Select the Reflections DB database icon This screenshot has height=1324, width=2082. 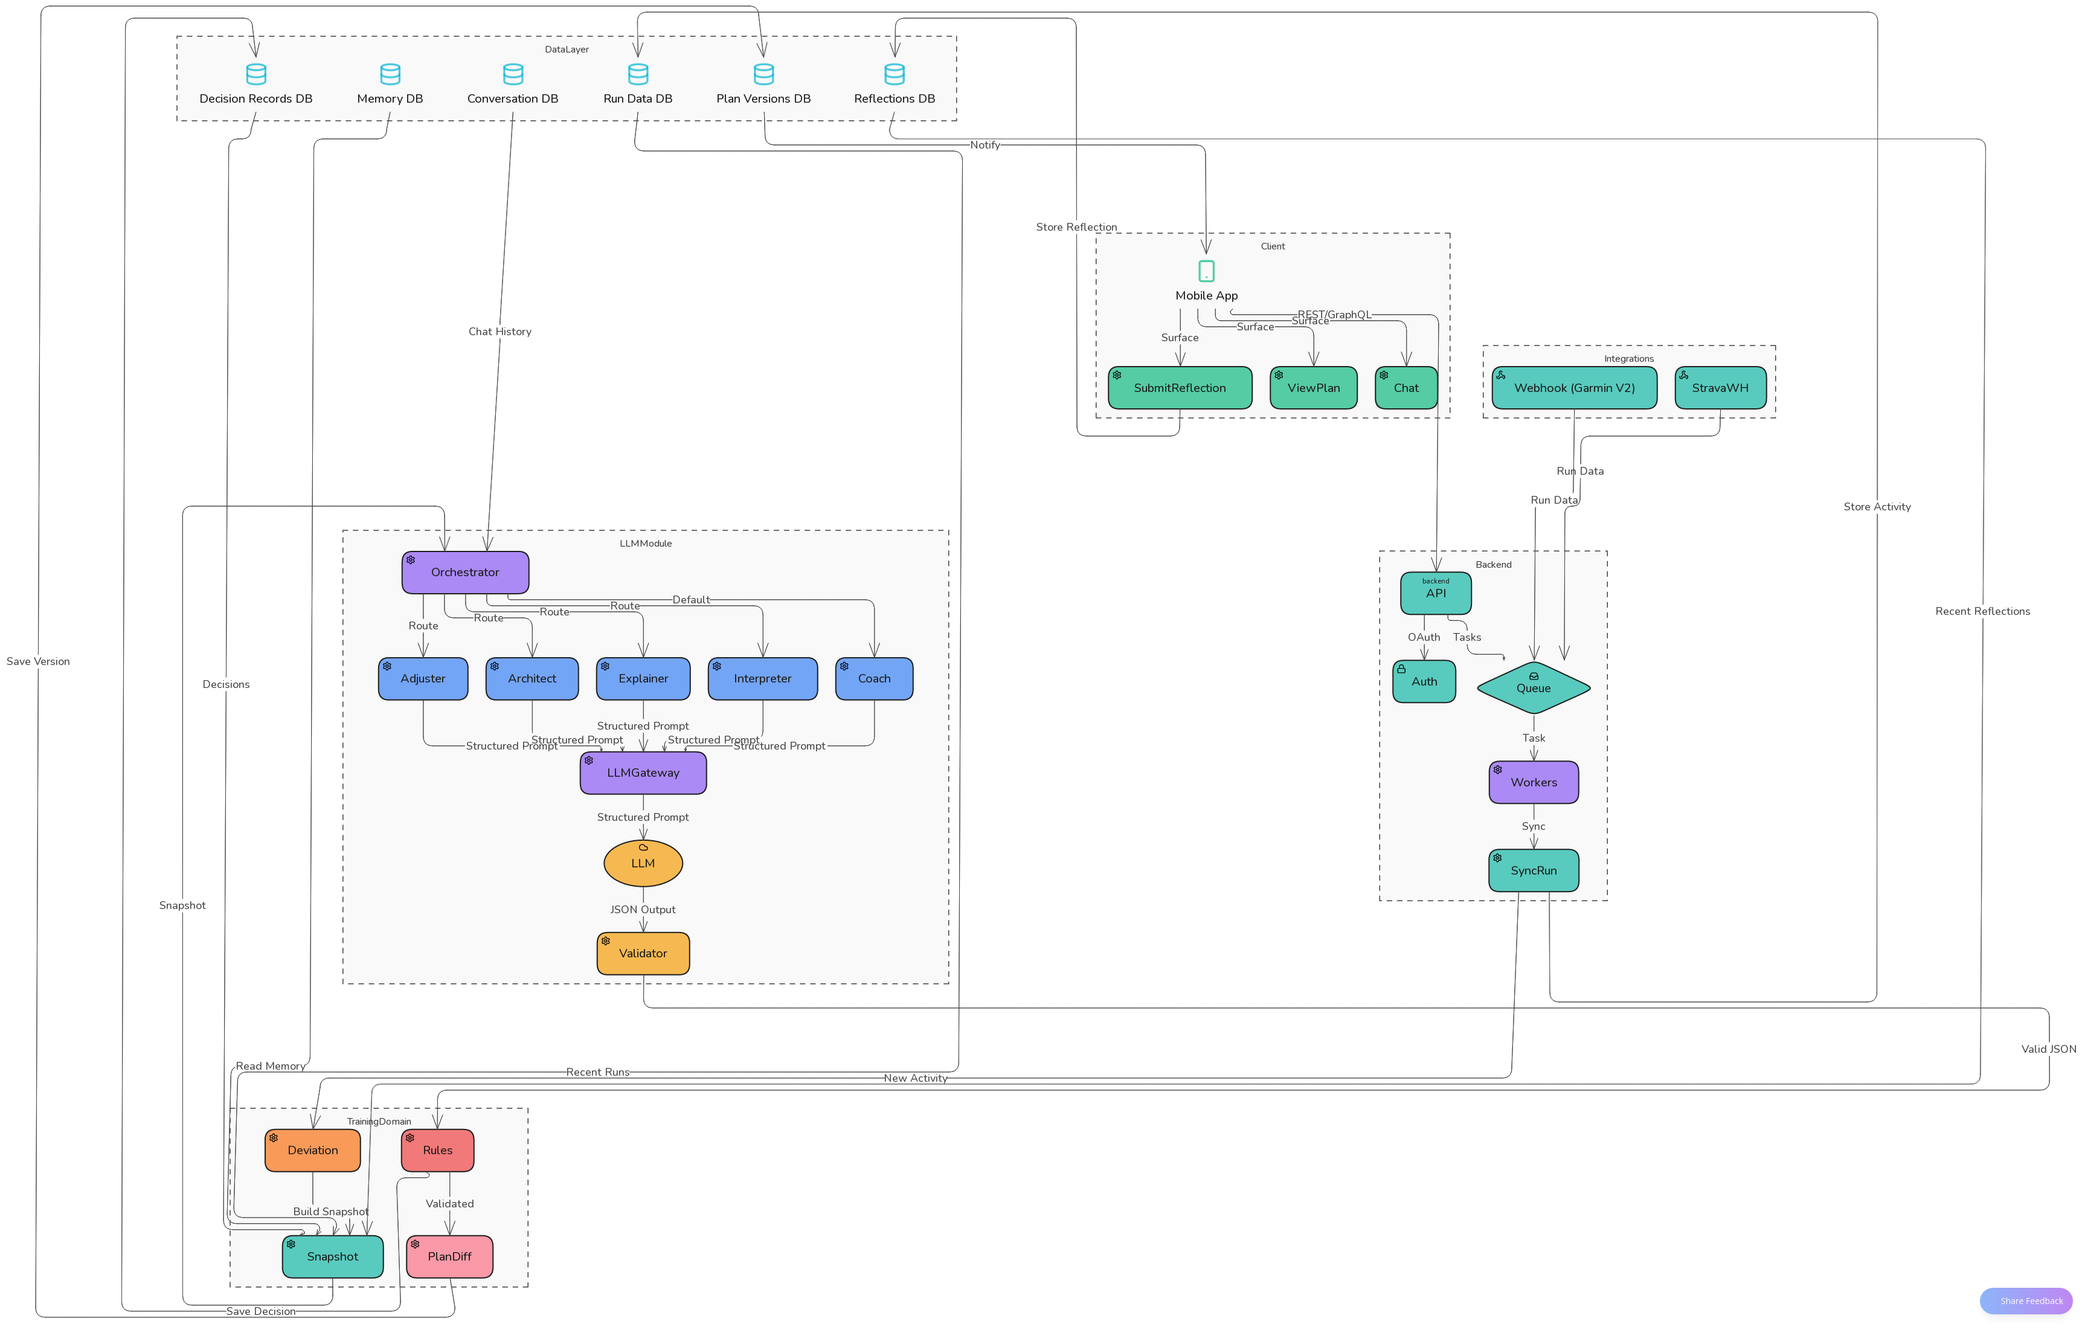[x=895, y=74]
